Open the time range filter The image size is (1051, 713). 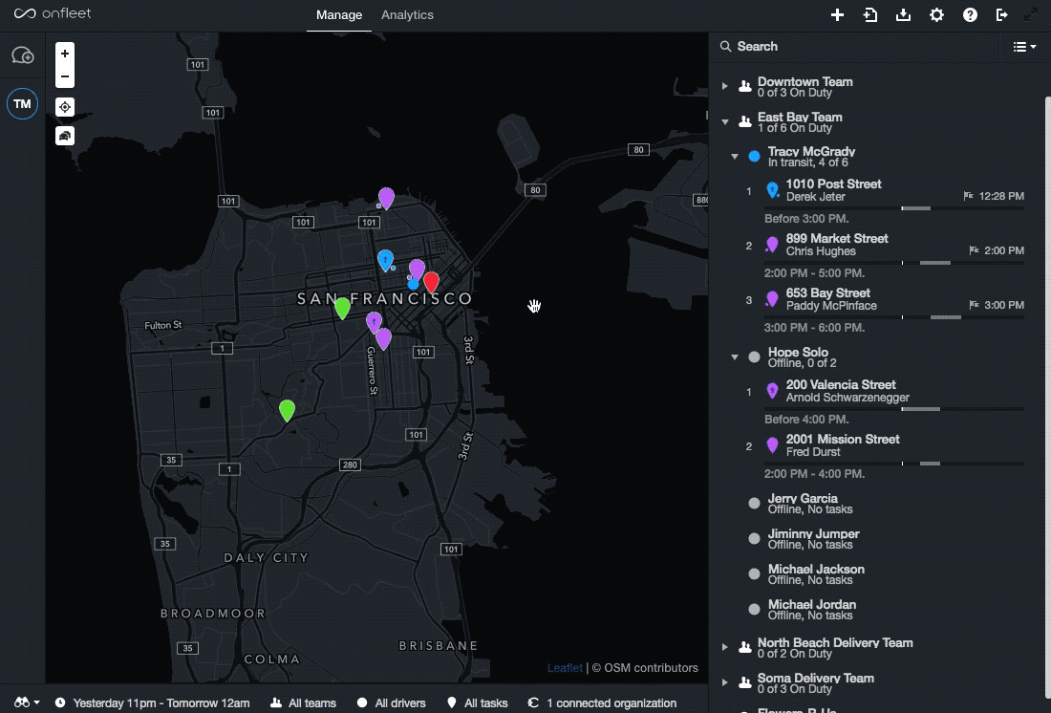(x=153, y=702)
